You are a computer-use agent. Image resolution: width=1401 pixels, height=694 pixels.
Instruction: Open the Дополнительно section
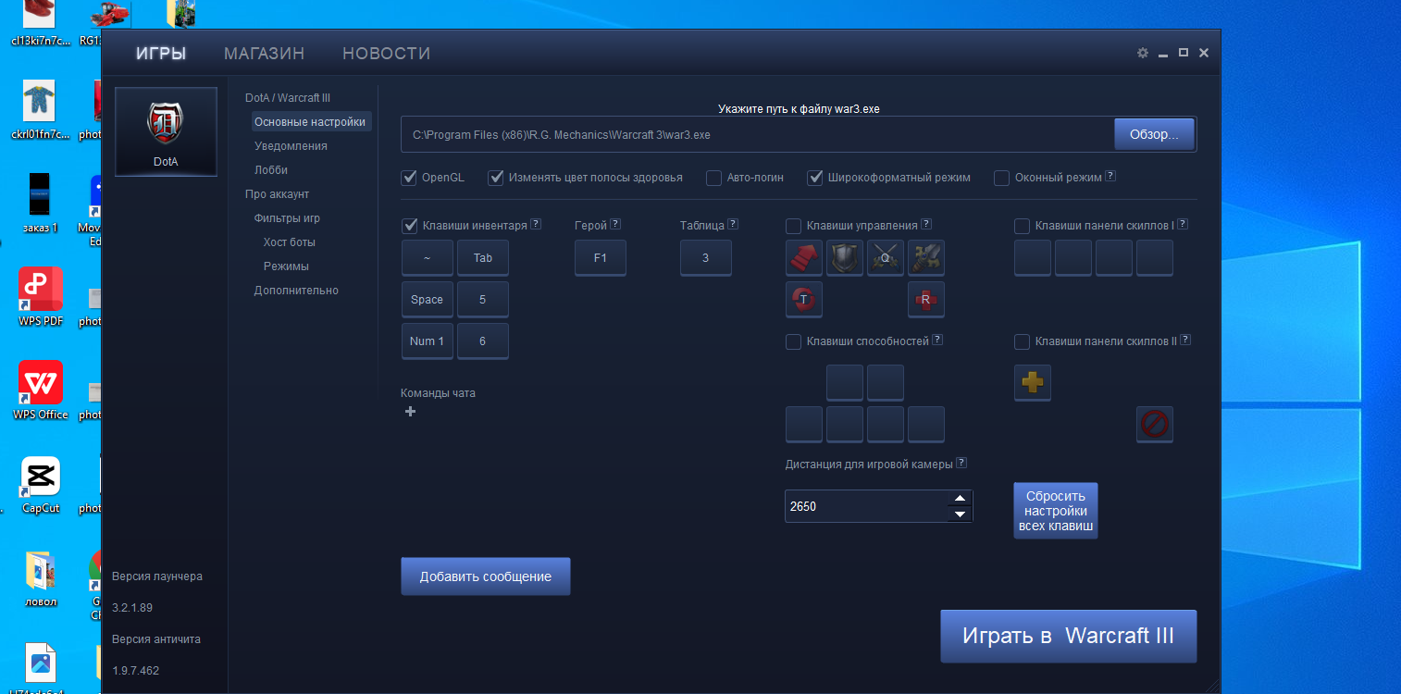296,291
